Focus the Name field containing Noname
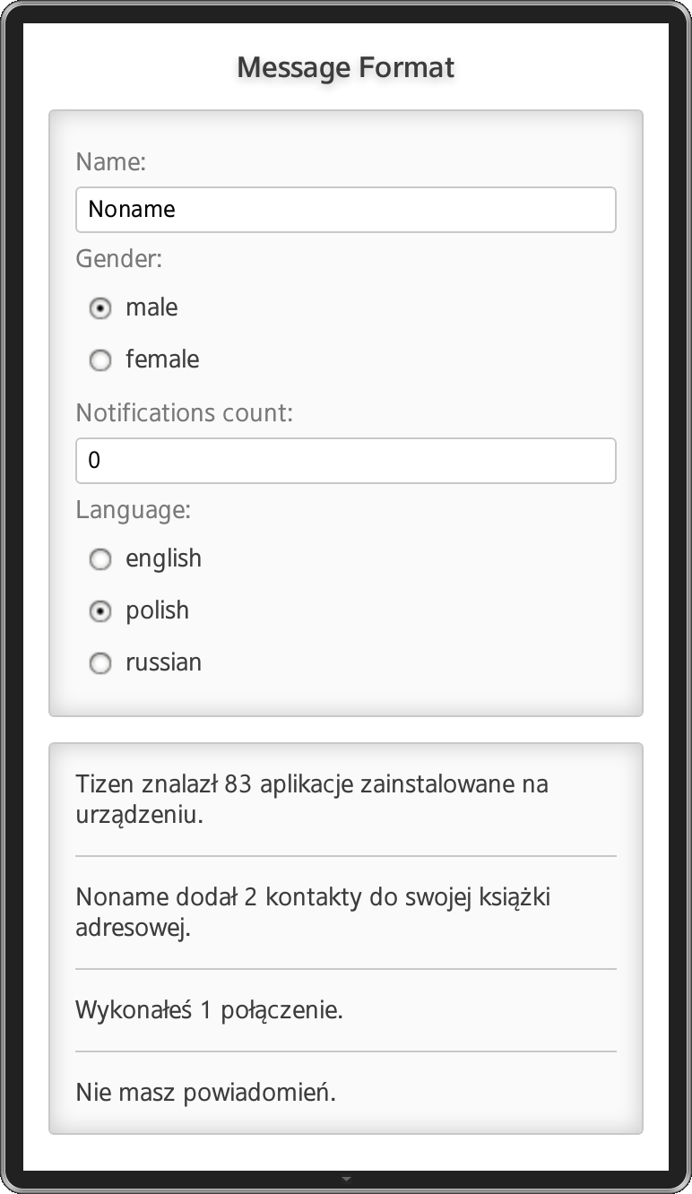This screenshot has width=692, height=1194. pyautogui.click(x=346, y=210)
